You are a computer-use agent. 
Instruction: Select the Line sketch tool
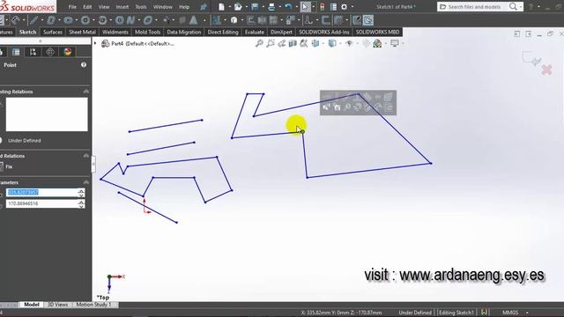(x=33, y=20)
